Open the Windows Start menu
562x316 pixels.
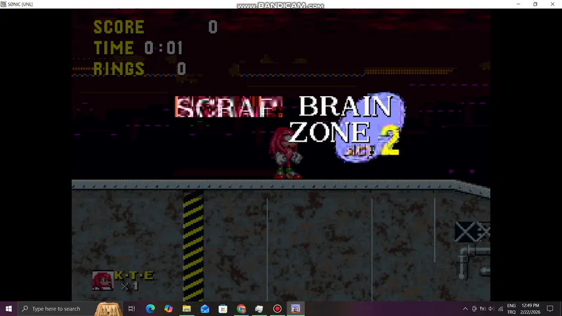point(9,309)
